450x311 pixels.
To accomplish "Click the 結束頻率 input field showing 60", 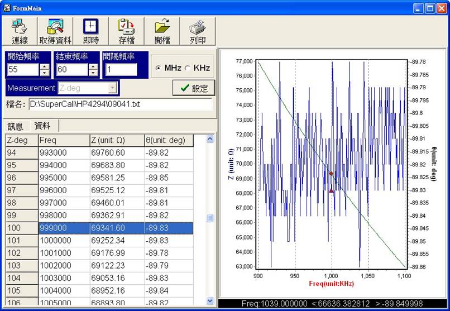I will click(x=72, y=69).
